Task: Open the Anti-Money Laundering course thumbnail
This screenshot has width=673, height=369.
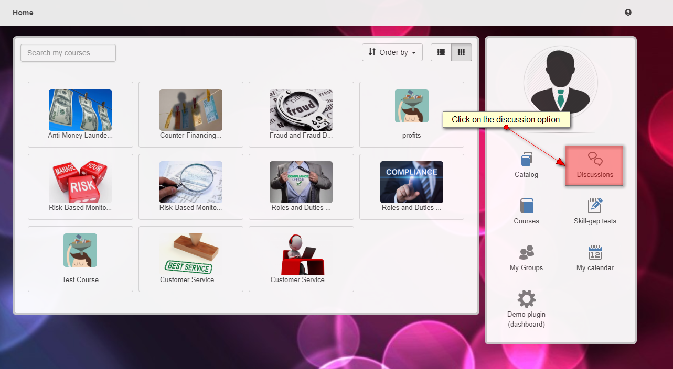Action: [80, 110]
